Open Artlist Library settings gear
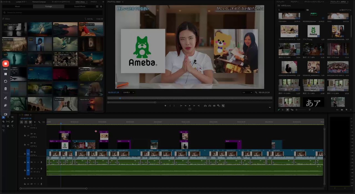Screen dimensions: 355x194 pyautogui.click(x=101, y=6)
